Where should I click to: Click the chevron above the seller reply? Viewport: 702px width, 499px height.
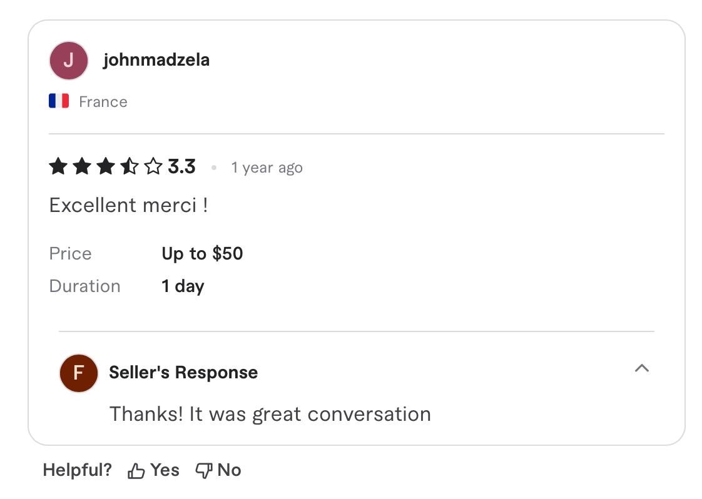coord(642,369)
